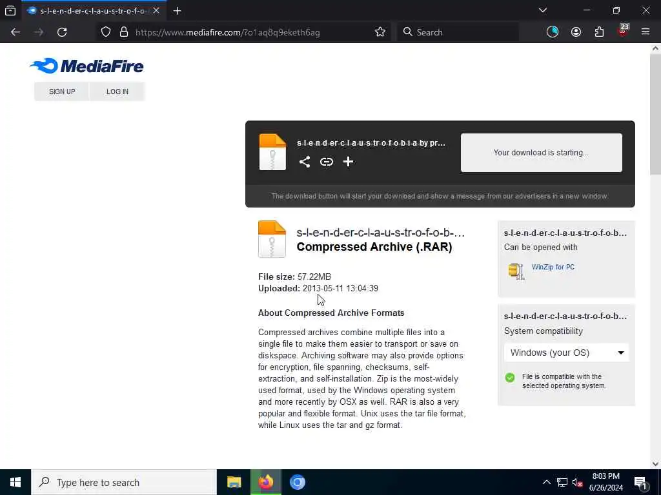Screen dimensions: 661x495
Task: Click the browser forward arrow
Action: 39,32
